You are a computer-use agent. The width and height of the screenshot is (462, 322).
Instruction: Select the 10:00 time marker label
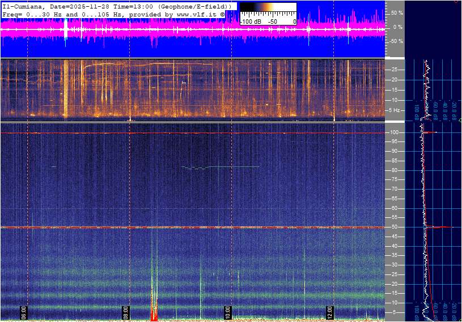[227, 312]
